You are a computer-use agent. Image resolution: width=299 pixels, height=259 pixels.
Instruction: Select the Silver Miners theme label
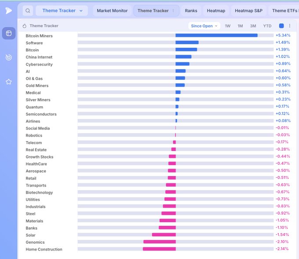click(x=38, y=100)
